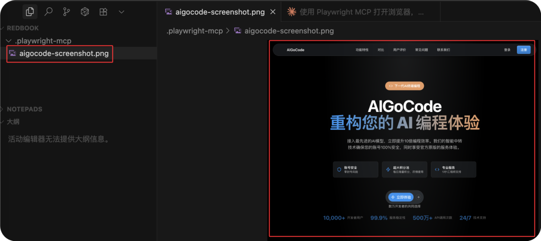Expand the 大纲 outline section

(x=13, y=122)
